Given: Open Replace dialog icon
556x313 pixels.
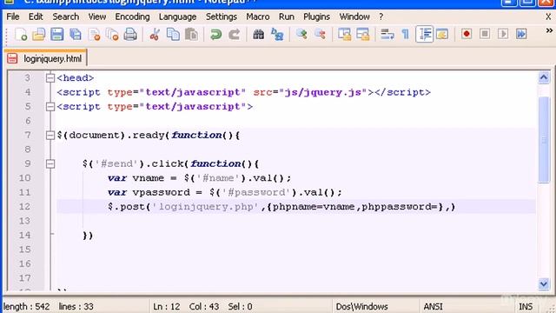Looking at the screenshot, I should pos(277,35).
